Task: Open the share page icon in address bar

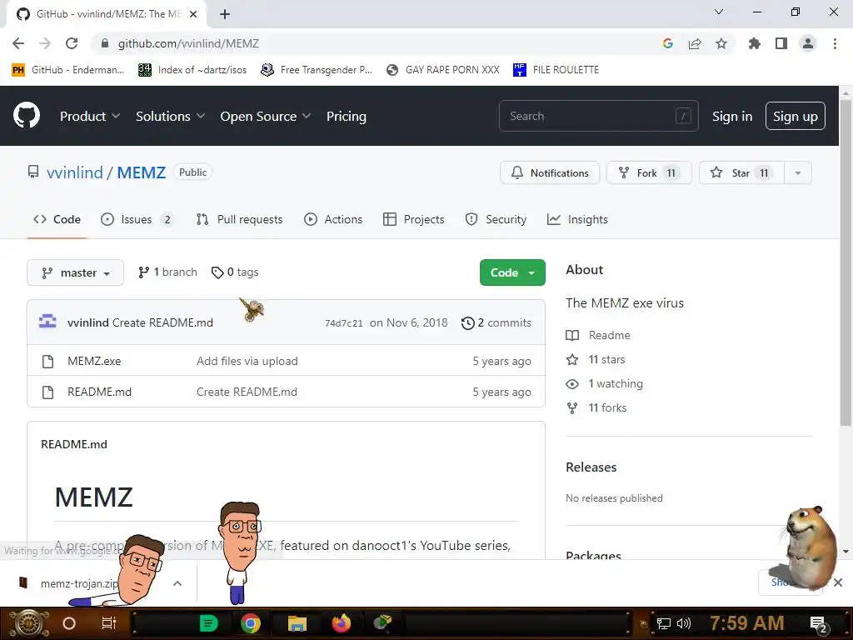Action: 695,43
